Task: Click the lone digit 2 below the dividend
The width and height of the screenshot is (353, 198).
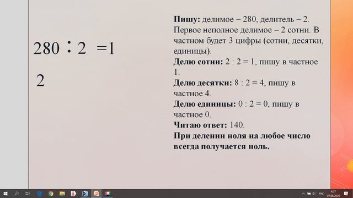Action: pyautogui.click(x=40, y=81)
